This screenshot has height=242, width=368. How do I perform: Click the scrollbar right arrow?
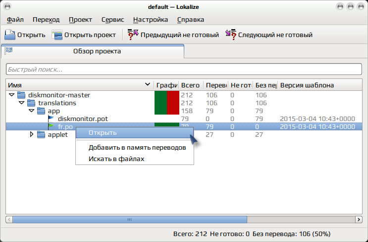[x=359, y=220]
